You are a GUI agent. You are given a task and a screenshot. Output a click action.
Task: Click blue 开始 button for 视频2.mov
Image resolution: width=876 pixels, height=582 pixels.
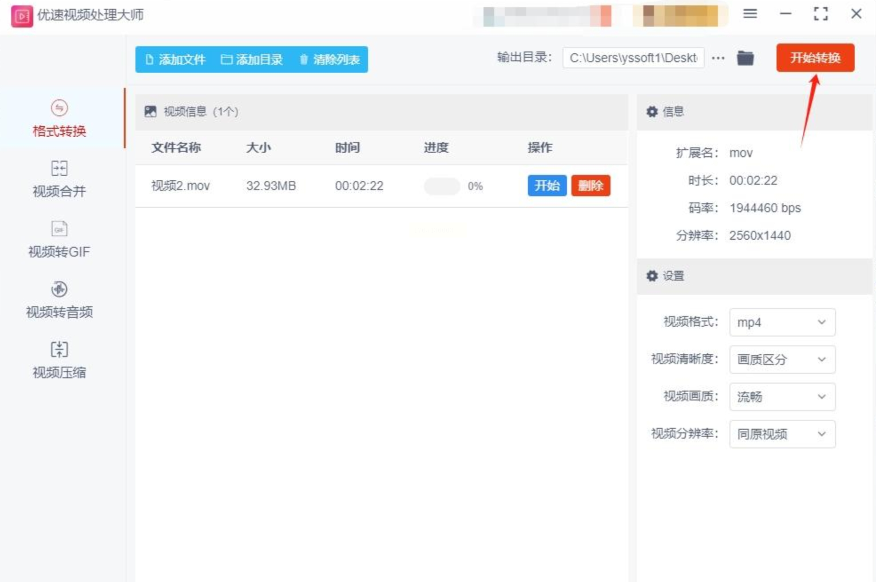tap(547, 186)
